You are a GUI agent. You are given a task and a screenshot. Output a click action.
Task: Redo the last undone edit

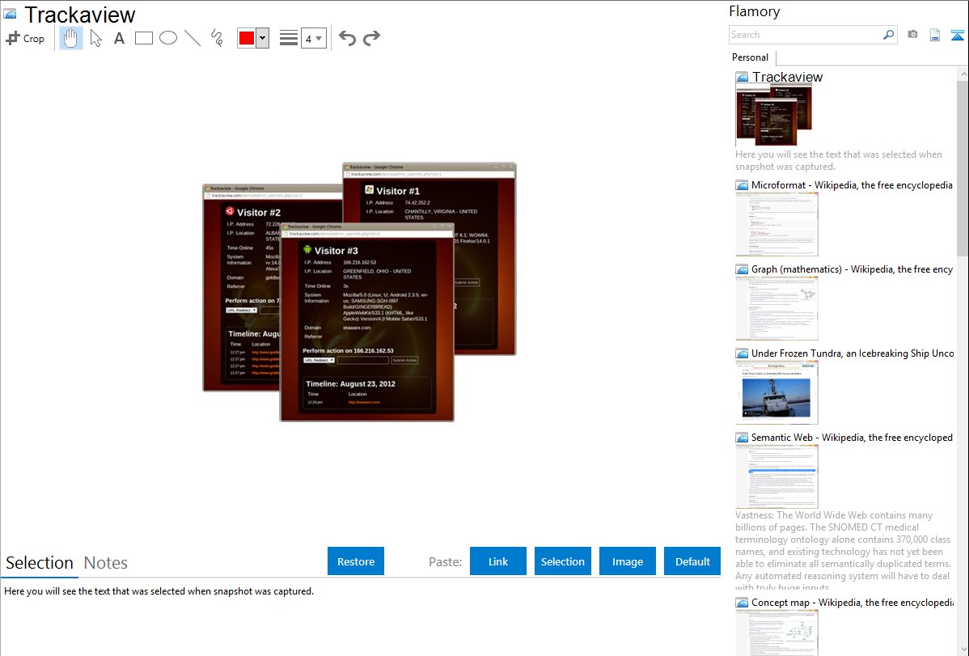371,38
